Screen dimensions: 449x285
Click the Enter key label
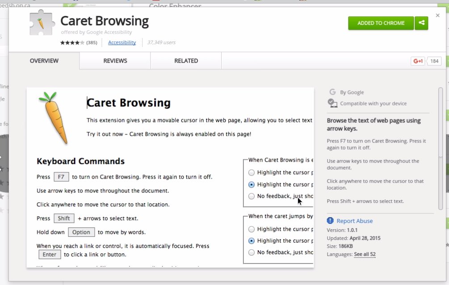point(50,254)
